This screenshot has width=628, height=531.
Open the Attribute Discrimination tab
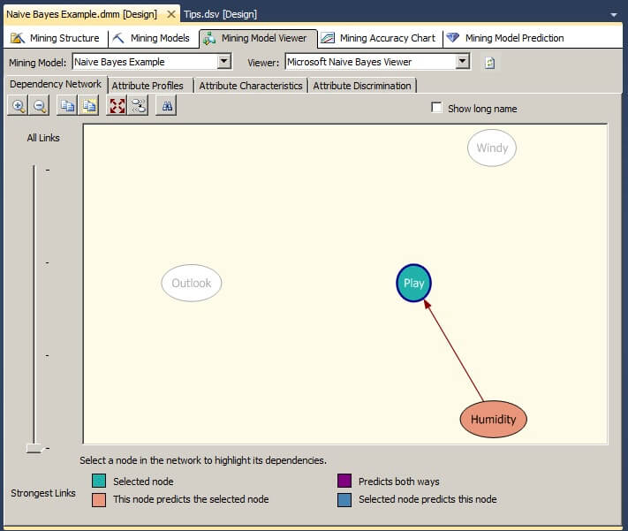362,86
